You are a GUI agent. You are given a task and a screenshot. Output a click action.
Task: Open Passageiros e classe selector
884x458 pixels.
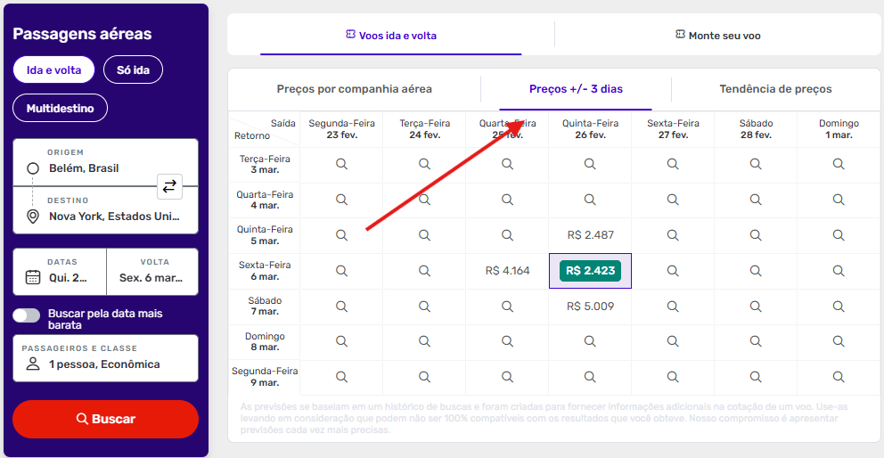(x=105, y=357)
